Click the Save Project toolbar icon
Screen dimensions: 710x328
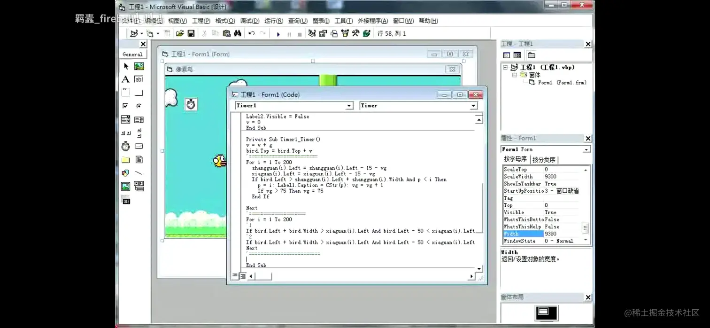pos(191,33)
